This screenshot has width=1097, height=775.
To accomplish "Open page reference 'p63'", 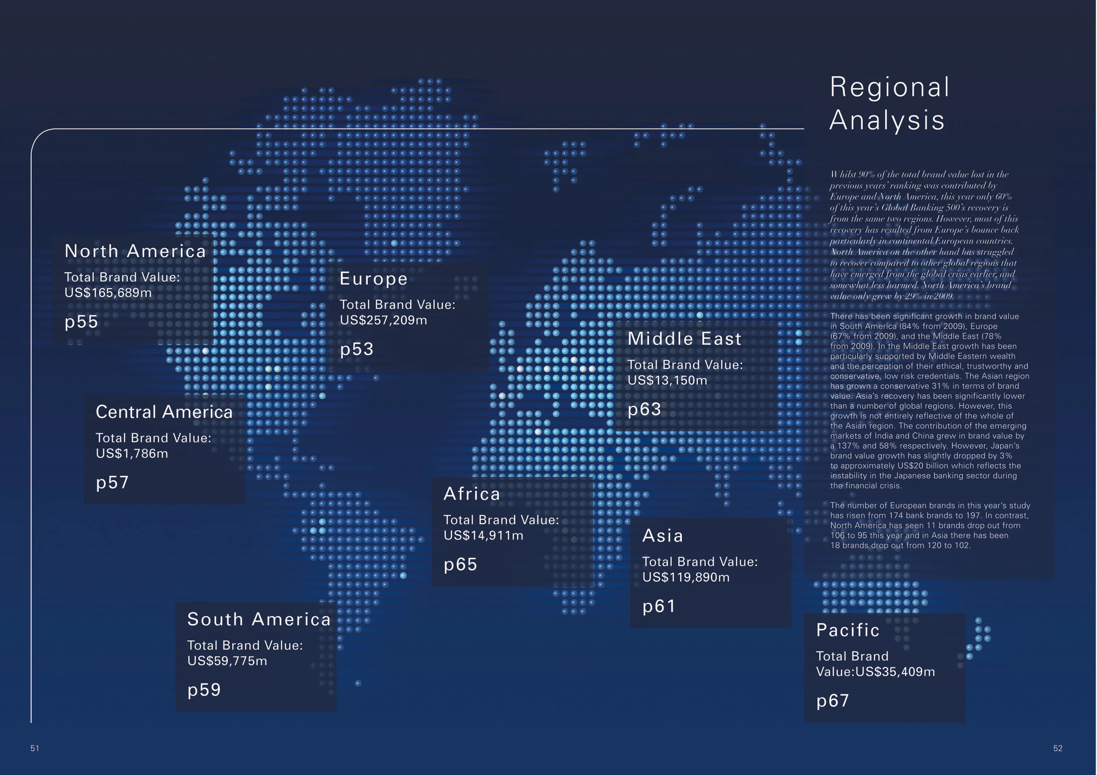I will 644,410.
